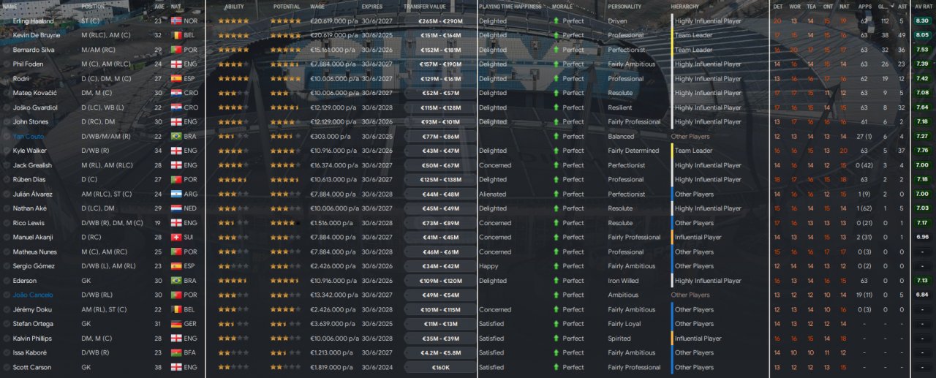Image resolution: width=936 pixels, height=378 pixels.
Task: Sort by the AV RAT column header
Action: tap(923, 7)
